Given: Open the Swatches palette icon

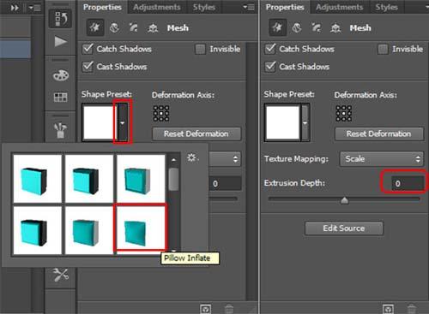Looking at the screenshot, I should coord(61,75).
